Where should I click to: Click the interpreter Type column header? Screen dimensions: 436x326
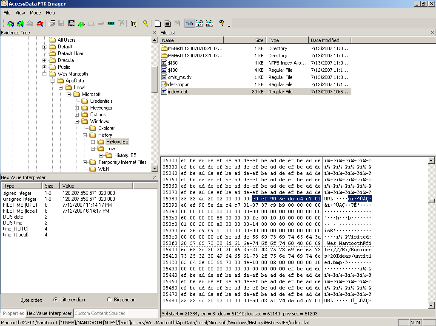pos(22,186)
